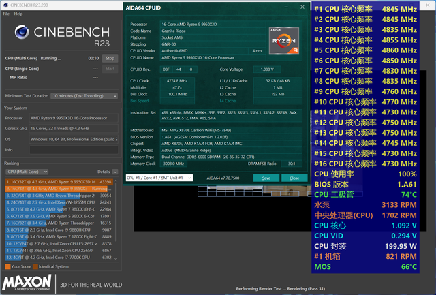
Task: Open the Help menu in Cinebench
Action: pyautogui.click(x=18, y=14)
